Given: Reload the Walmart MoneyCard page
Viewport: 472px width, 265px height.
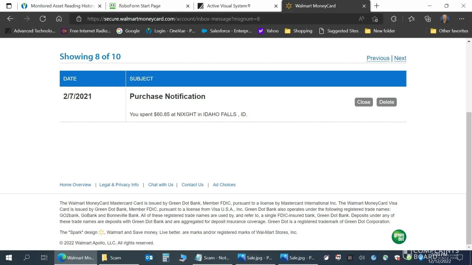Looking at the screenshot, I should point(43,19).
